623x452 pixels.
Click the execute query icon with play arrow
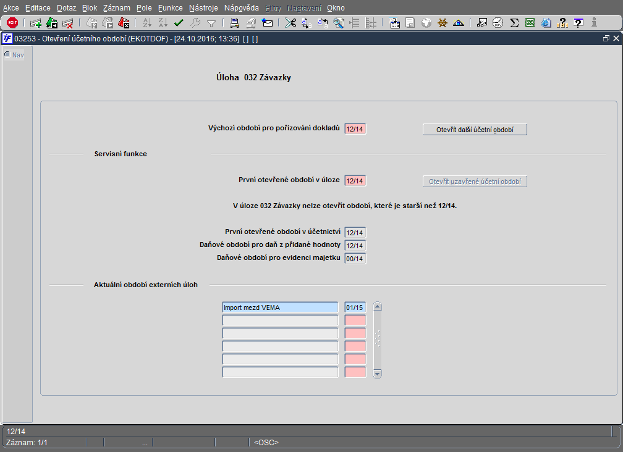click(108, 23)
